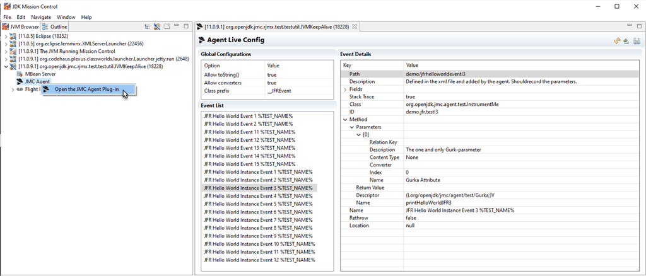Click the Flight Recorder tape icon
This screenshot has width=646, height=276.
[20, 89]
